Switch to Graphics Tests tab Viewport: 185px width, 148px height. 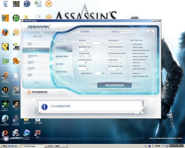click(62, 57)
